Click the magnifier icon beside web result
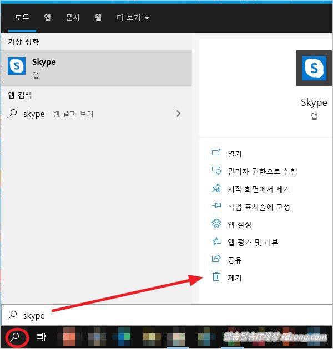Viewport: 333px width, 349px height. click(12, 114)
